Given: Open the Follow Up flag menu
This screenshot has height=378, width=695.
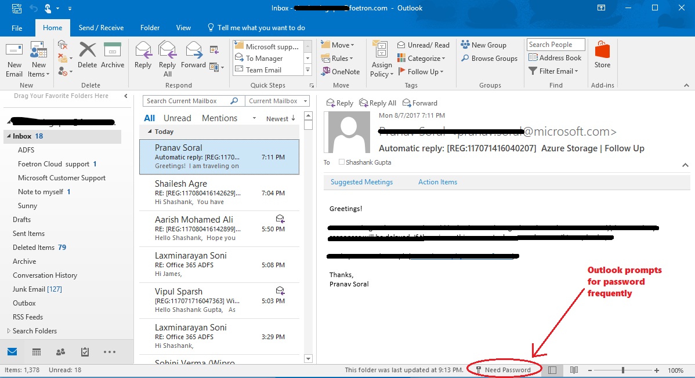Looking at the screenshot, I should (421, 71).
